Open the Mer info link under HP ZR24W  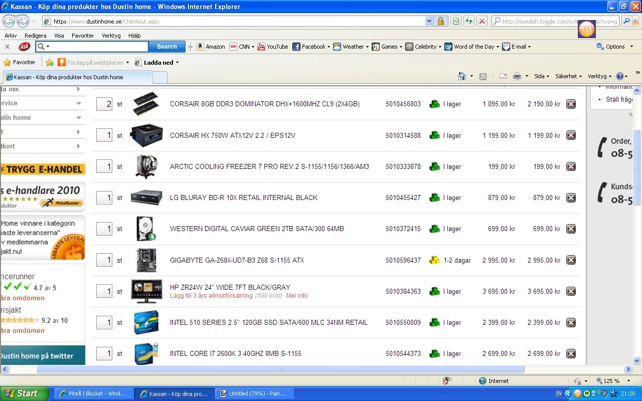(x=297, y=296)
